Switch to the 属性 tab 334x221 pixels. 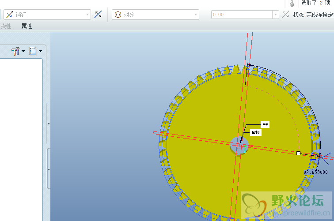(27, 26)
